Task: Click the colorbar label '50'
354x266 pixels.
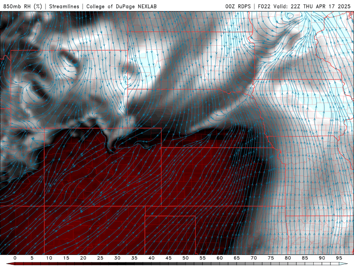Action: click(x=185, y=258)
